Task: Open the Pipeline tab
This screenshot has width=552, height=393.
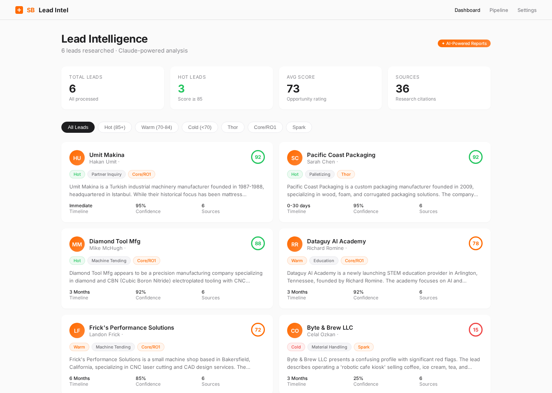Action: point(499,10)
